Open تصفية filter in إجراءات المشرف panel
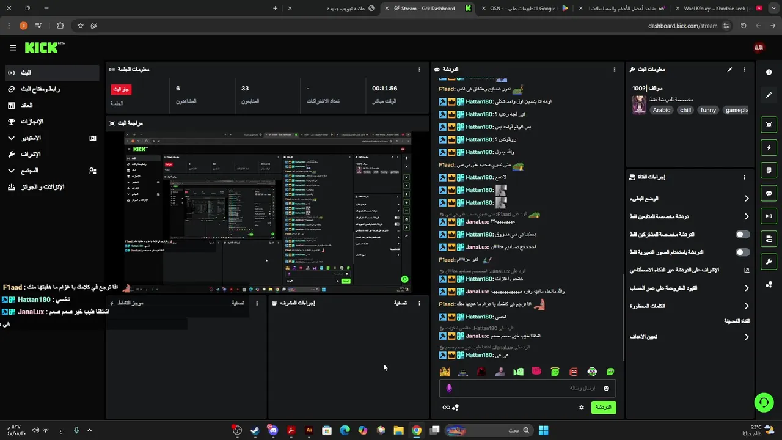Image resolution: width=782 pixels, height=440 pixels. tap(400, 303)
